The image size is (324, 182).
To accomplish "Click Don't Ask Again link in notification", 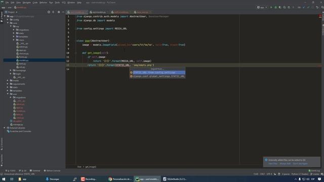I will point(300,164).
